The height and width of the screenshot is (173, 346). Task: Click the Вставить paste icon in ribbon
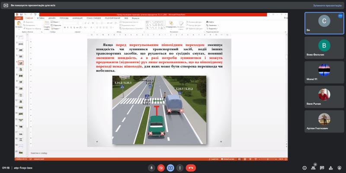(19, 25)
